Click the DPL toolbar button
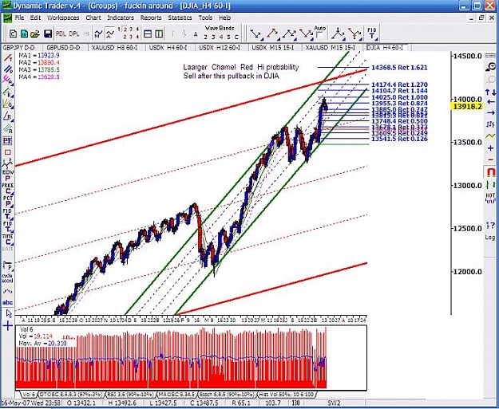The width and height of the screenshot is (499, 409). (x=73, y=33)
